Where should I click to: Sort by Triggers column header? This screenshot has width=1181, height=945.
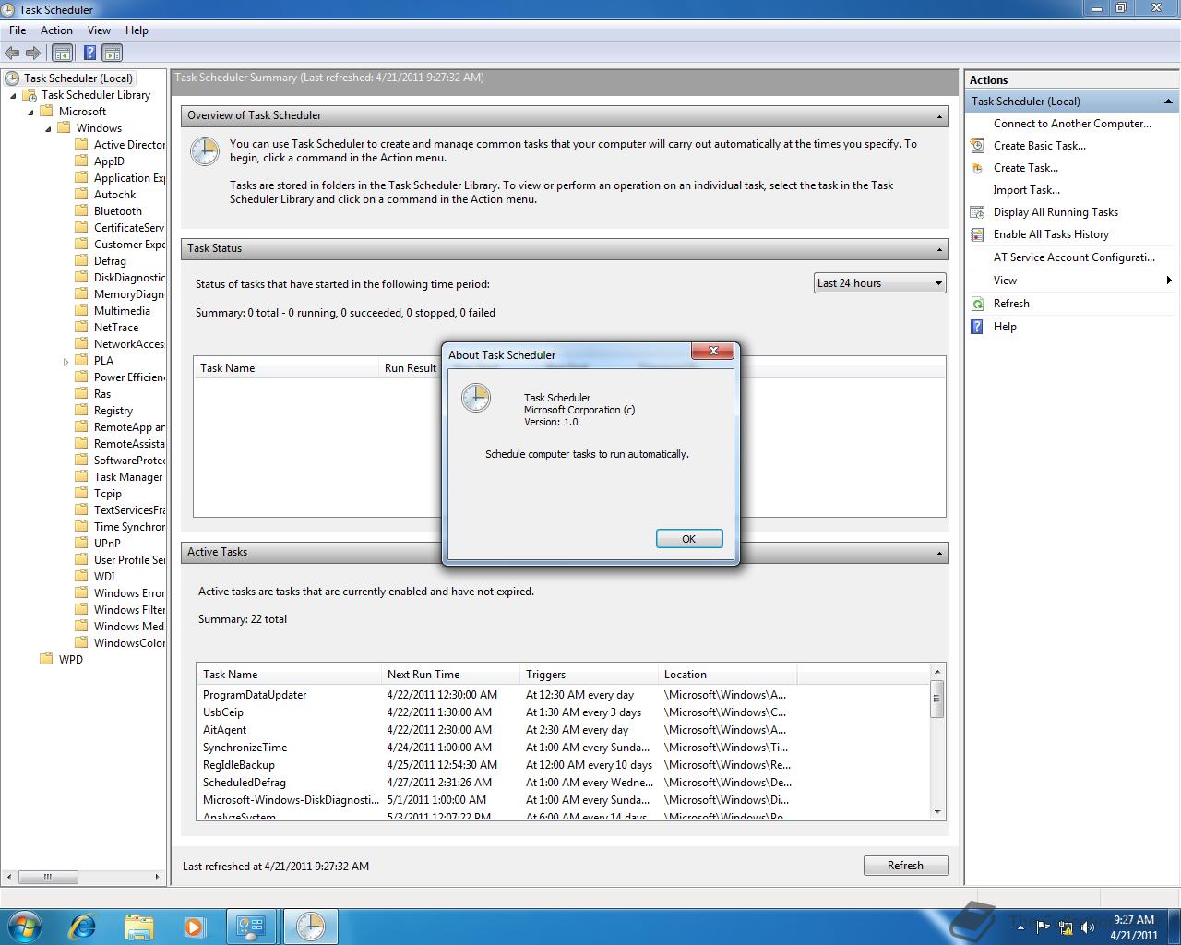tap(589, 675)
